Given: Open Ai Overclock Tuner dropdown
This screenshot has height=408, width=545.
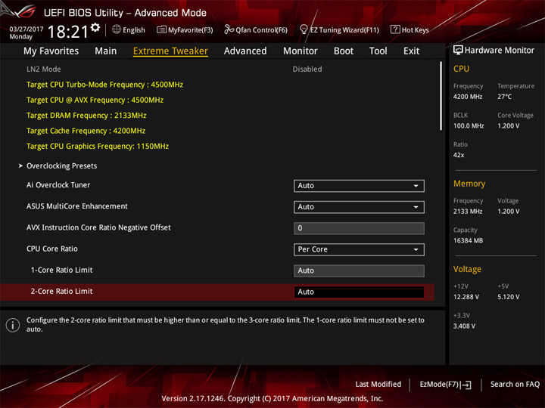Looking at the screenshot, I should point(359,186).
